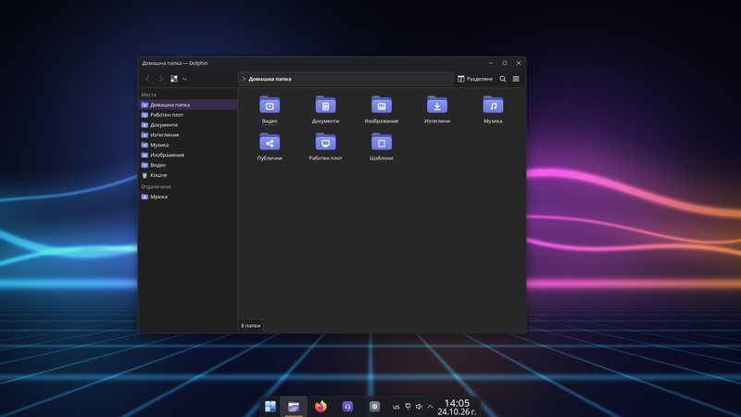Go back with the left arrow
741x417 pixels.
pos(148,79)
